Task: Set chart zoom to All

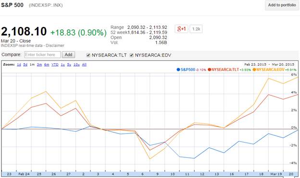Action: click(84, 65)
